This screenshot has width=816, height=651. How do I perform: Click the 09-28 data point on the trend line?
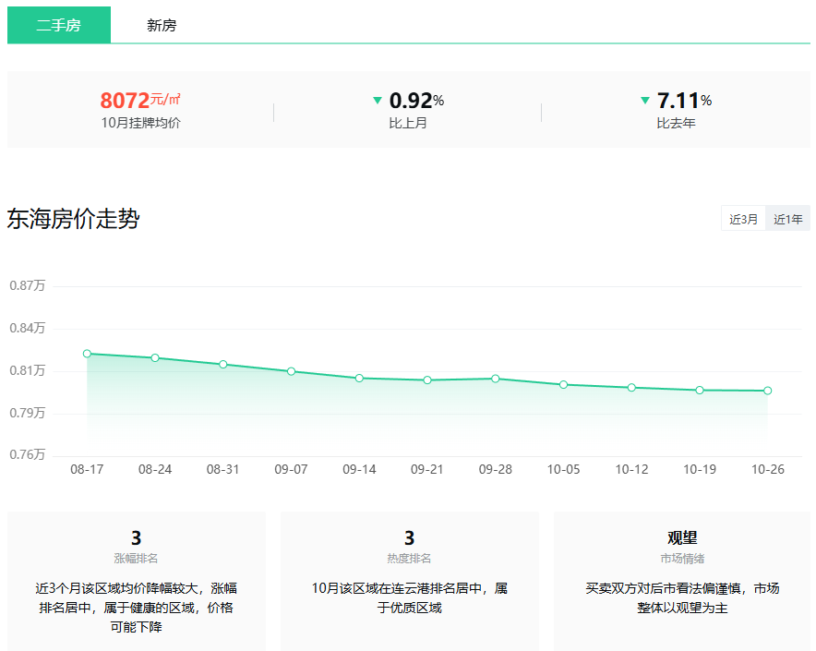(x=496, y=378)
